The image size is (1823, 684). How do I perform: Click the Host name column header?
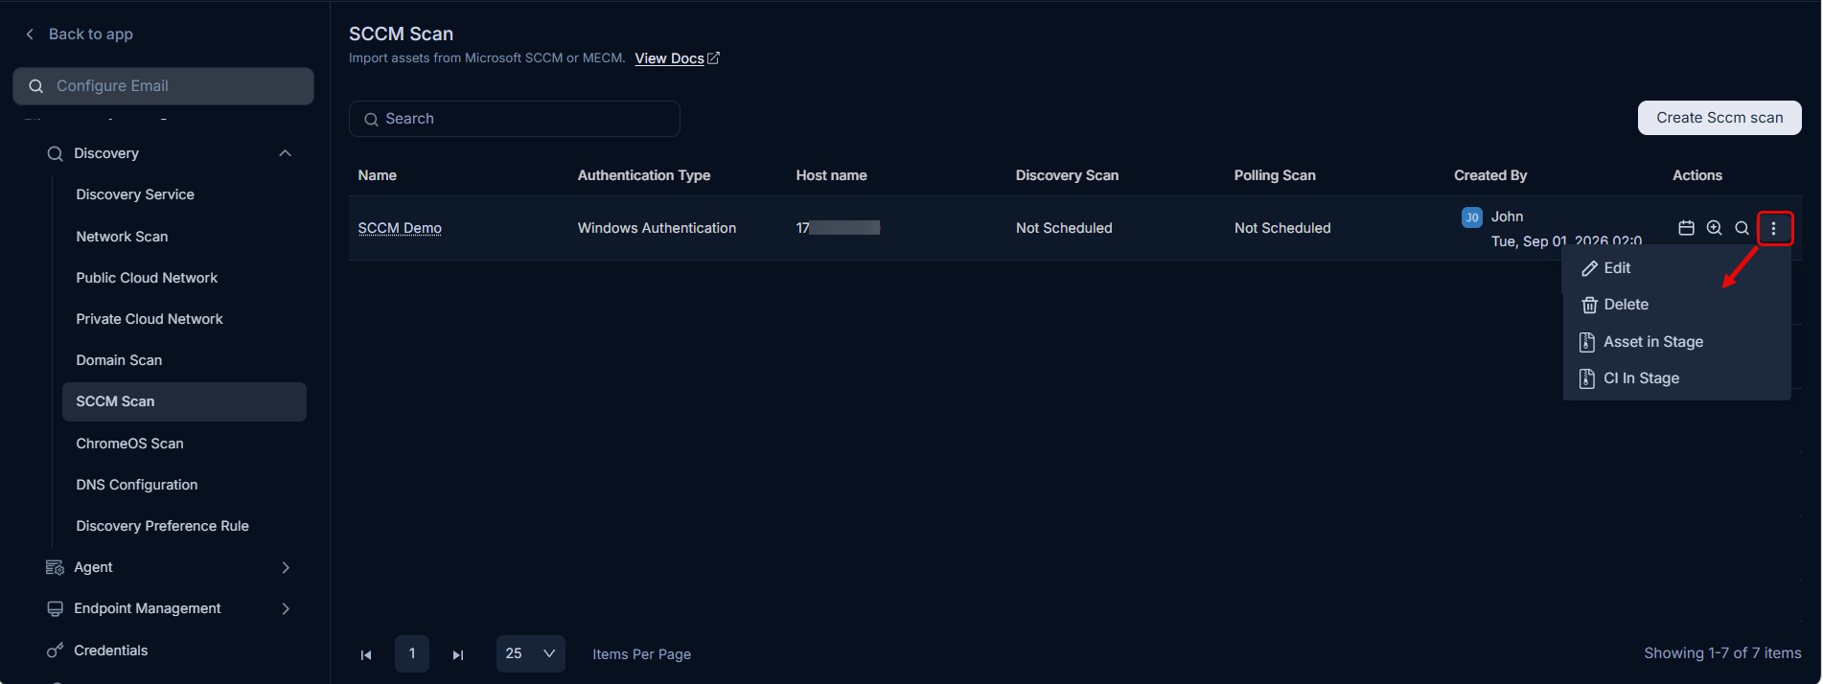pyautogui.click(x=831, y=175)
